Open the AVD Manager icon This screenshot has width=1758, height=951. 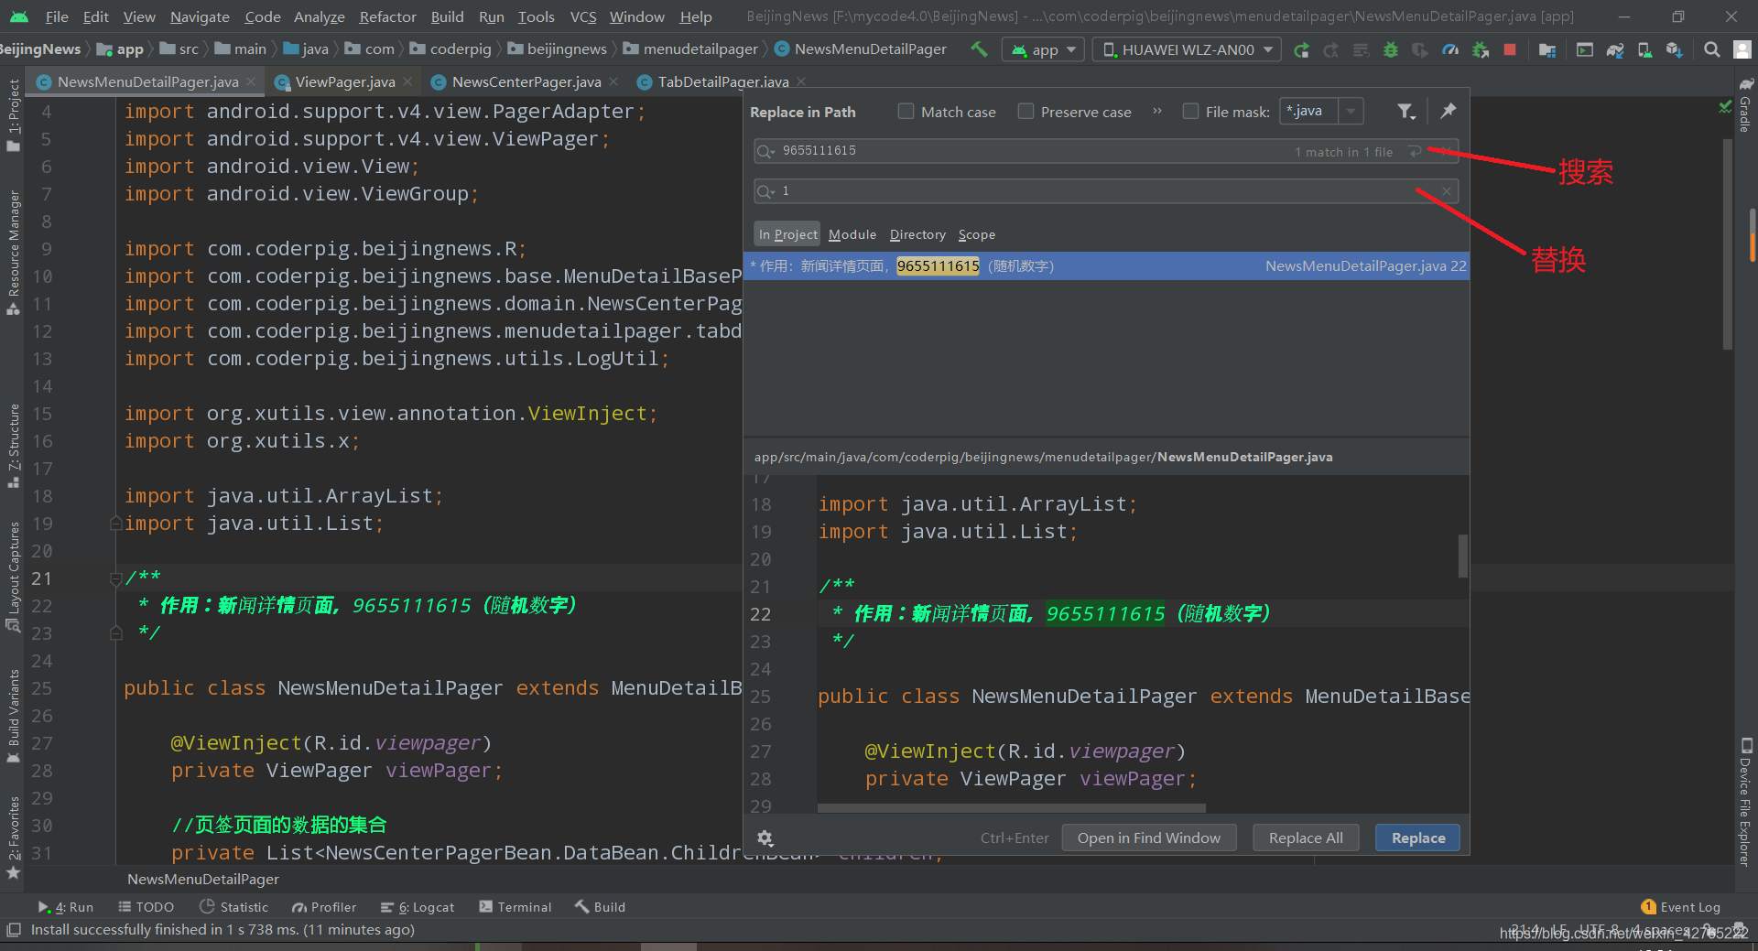coord(1644,49)
